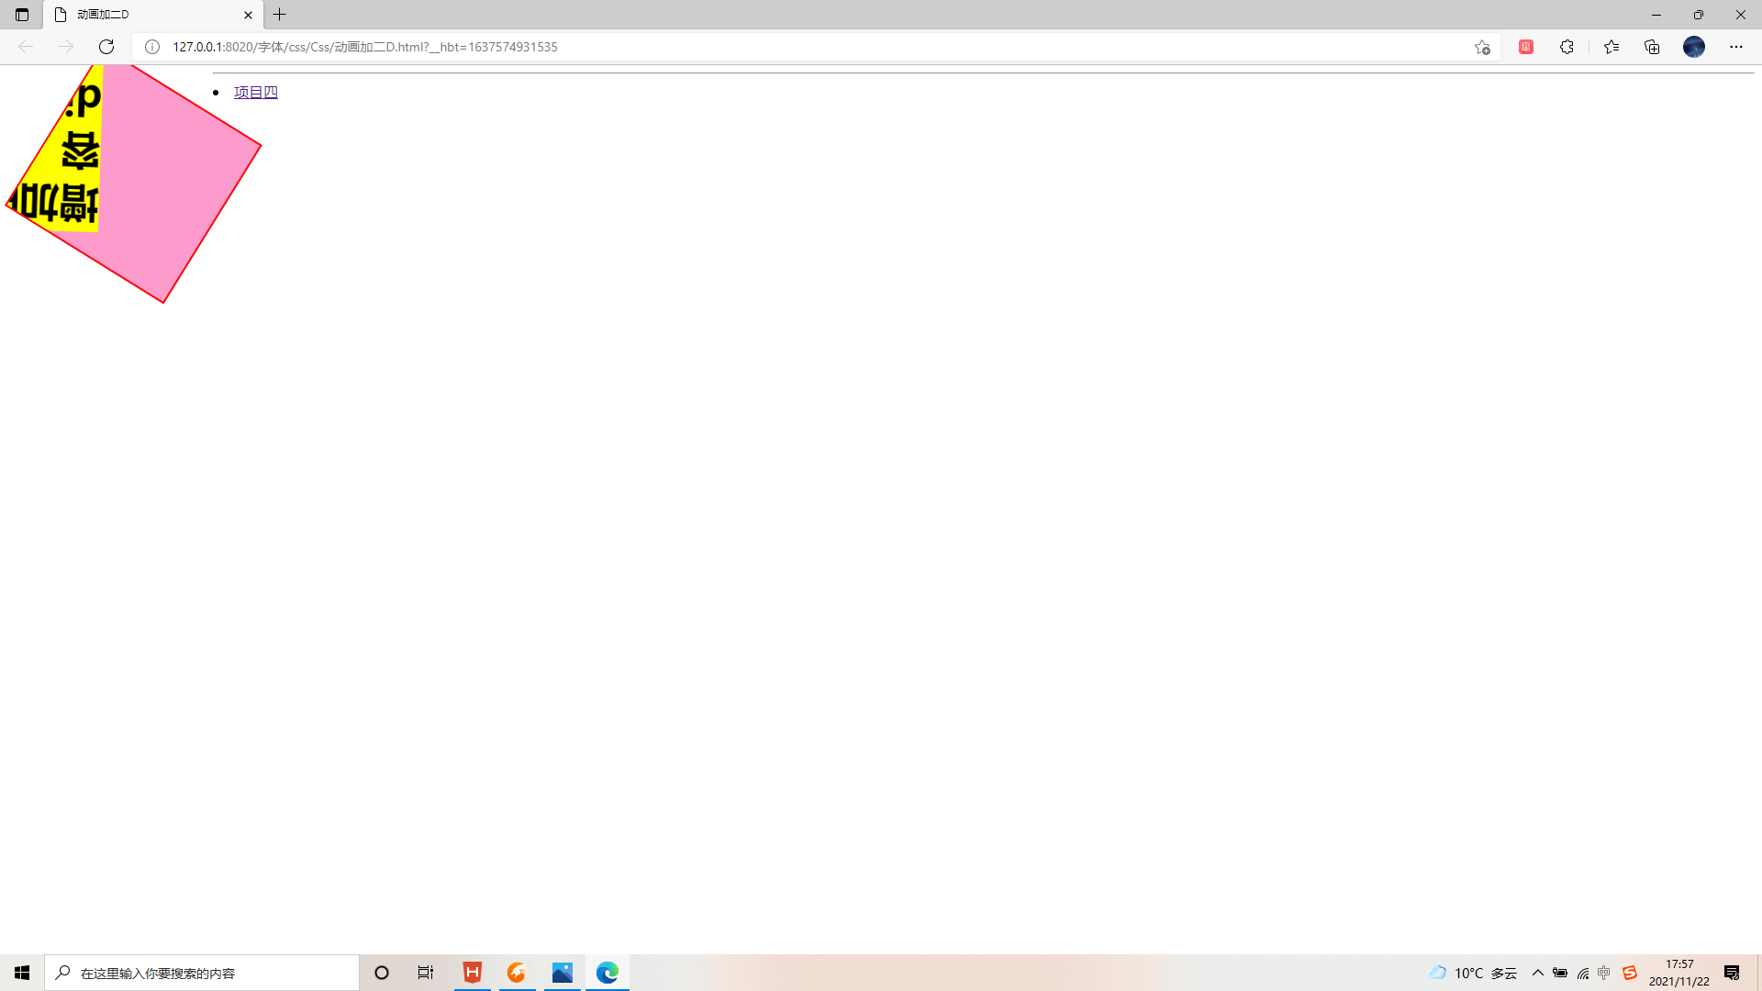Screen dimensions: 1762x991
Task: View site information in the address bar
Action: [x=152, y=47]
